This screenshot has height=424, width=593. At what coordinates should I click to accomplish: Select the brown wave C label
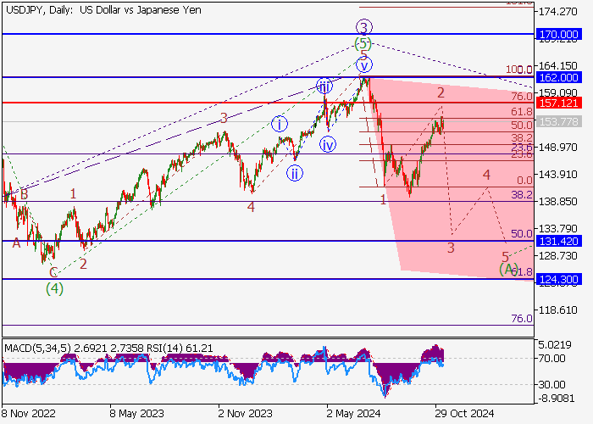53,272
